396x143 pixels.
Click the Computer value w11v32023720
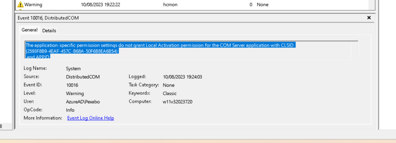(x=178, y=102)
